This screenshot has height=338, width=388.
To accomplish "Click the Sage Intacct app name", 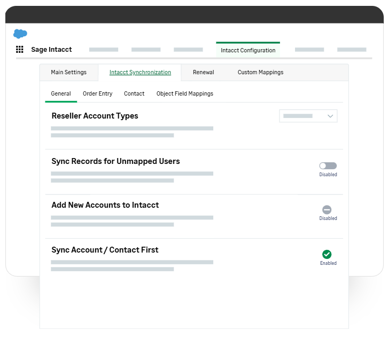I will point(51,50).
